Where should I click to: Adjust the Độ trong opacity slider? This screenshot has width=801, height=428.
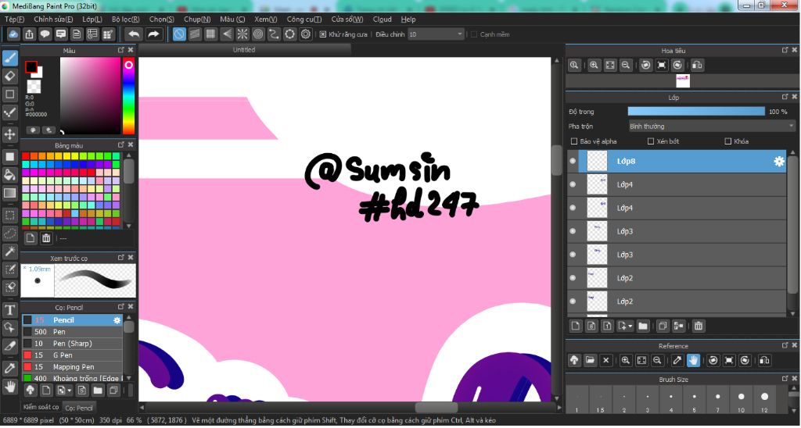coord(696,112)
